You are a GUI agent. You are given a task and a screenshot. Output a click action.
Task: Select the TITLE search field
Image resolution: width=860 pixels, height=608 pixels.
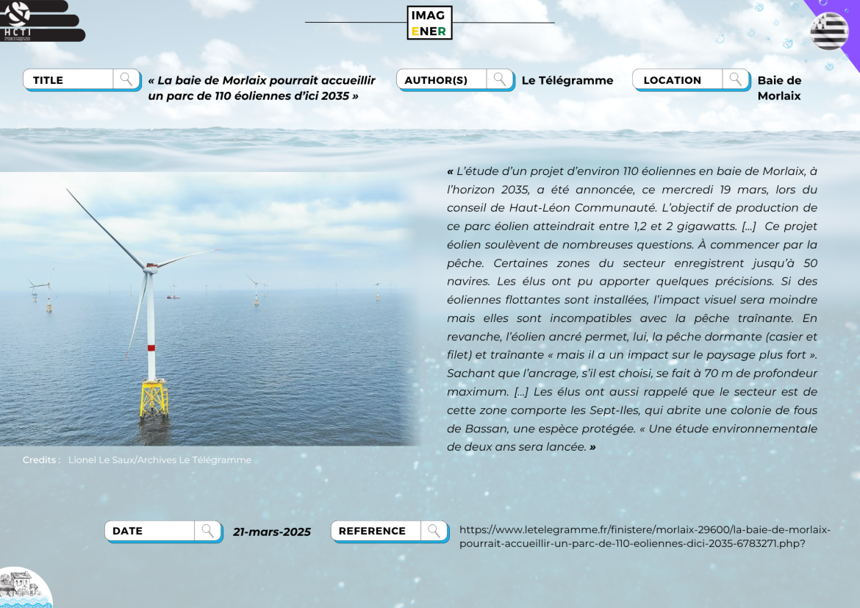point(82,80)
